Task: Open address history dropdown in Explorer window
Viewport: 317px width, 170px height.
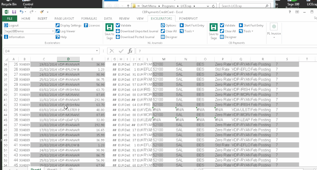Action: (208, 6)
